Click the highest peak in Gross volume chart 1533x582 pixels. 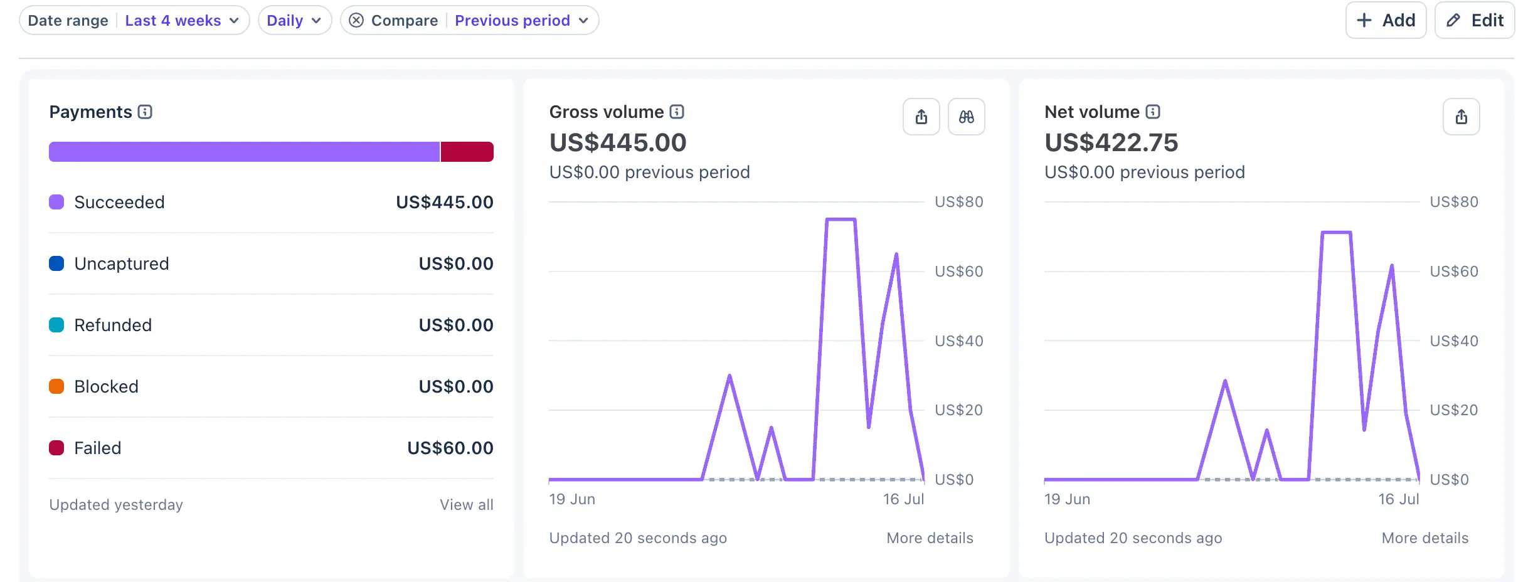(841, 220)
